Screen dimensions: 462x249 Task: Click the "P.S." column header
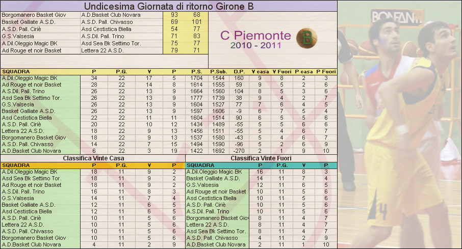click(x=196, y=72)
